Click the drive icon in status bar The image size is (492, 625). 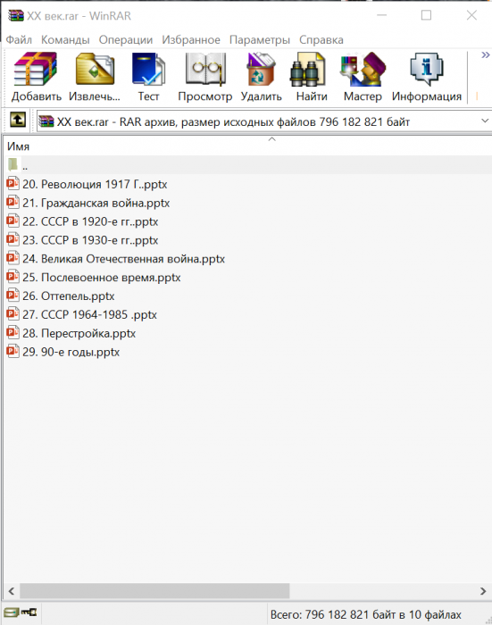[12, 612]
